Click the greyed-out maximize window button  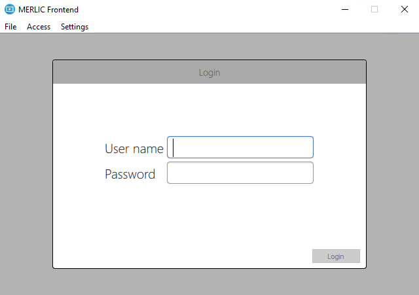point(374,9)
